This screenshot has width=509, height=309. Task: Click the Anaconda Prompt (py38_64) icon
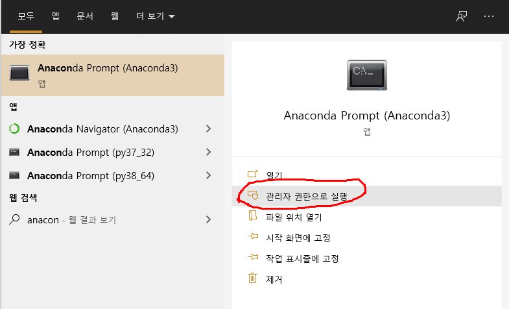14,175
